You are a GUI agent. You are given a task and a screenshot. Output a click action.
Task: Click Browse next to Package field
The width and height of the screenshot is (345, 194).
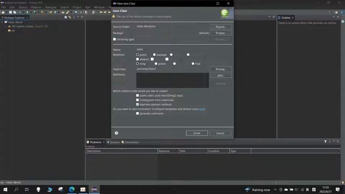pyautogui.click(x=220, y=33)
